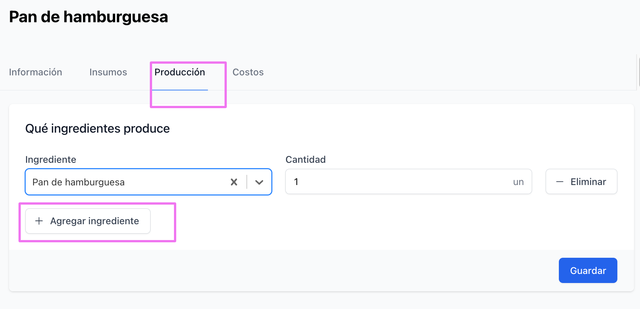Click the vertical scrollbar at the right edge
The width and height of the screenshot is (640, 309).
pyautogui.click(x=638, y=72)
